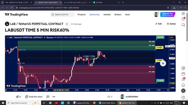188x105 pixels.
Task: Open the Task View taskbar icon
Action: tap(44, 103)
